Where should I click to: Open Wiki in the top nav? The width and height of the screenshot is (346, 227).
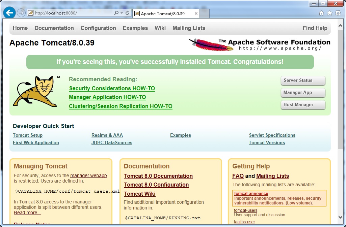pos(160,28)
